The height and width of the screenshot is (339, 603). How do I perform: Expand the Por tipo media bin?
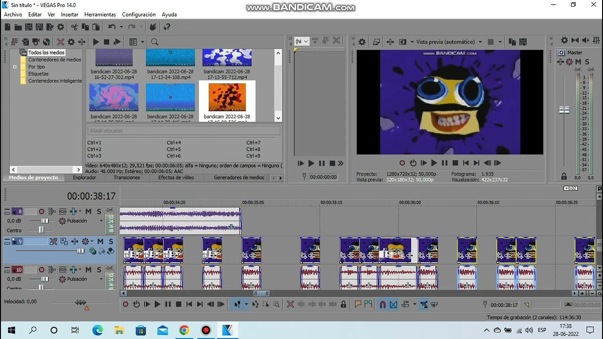click(15, 67)
